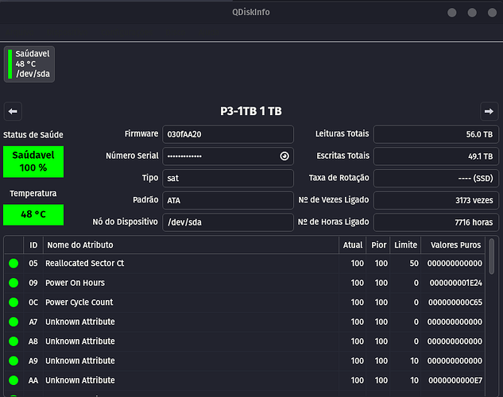Click the 3173 vezes power-on count field
This screenshot has width=503, height=397.
click(x=436, y=200)
